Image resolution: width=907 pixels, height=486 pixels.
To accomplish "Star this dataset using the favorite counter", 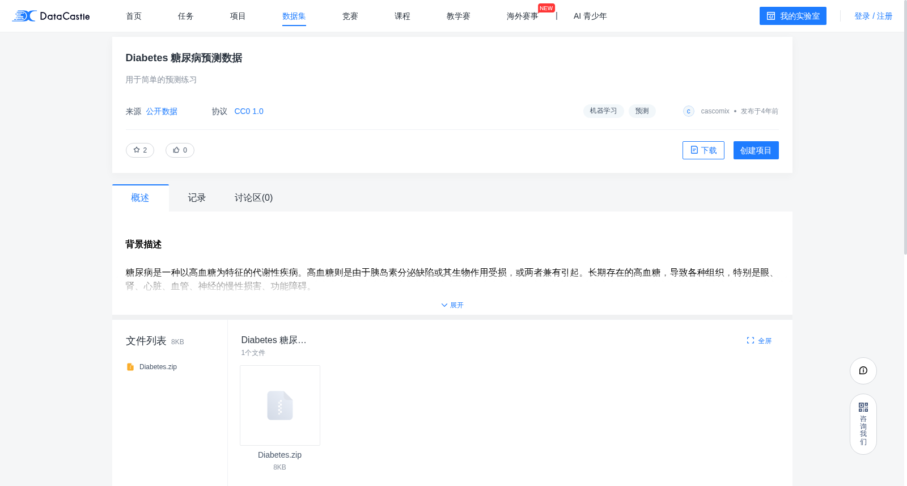I will 140,150.
